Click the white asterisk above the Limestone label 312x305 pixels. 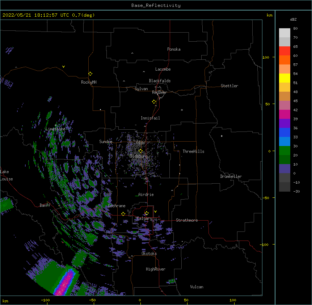click(x=55, y=125)
